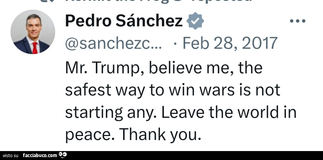Open the three-dot more options menu
The height and width of the screenshot is (160, 323).
pyautogui.click(x=297, y=21)
